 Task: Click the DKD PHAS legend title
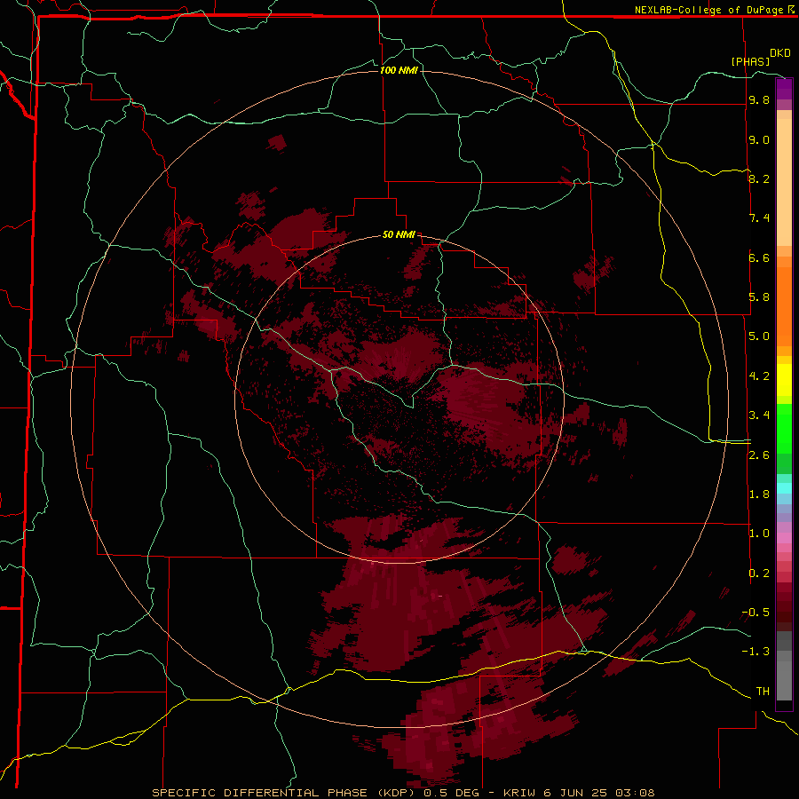761,57
